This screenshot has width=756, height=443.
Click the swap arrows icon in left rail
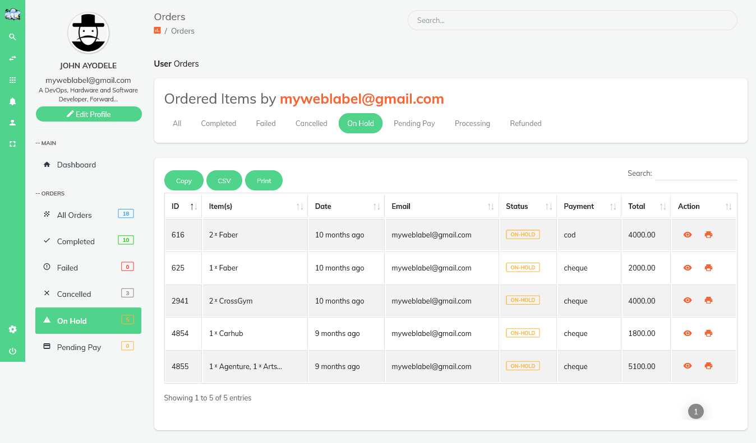pos(12,58)
